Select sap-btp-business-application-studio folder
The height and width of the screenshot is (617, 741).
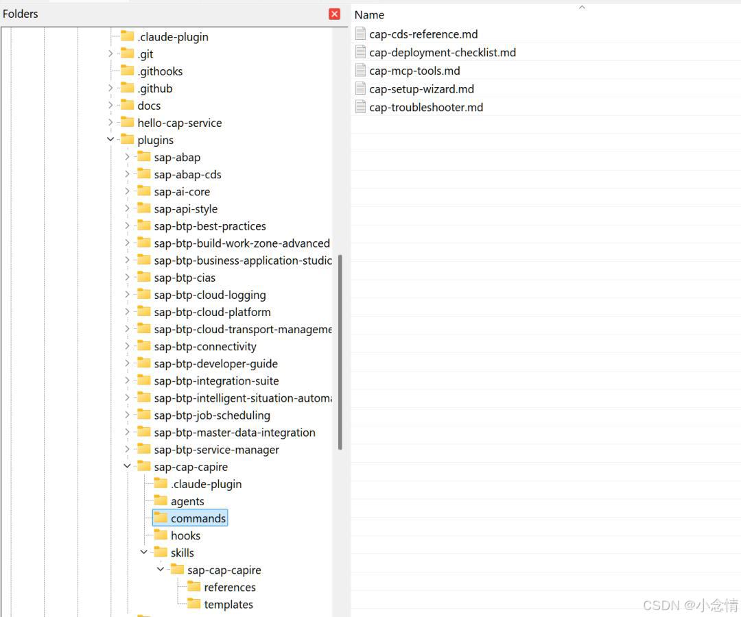[x=243, y=261]
